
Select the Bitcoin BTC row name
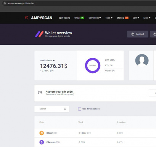click(52, 133)
